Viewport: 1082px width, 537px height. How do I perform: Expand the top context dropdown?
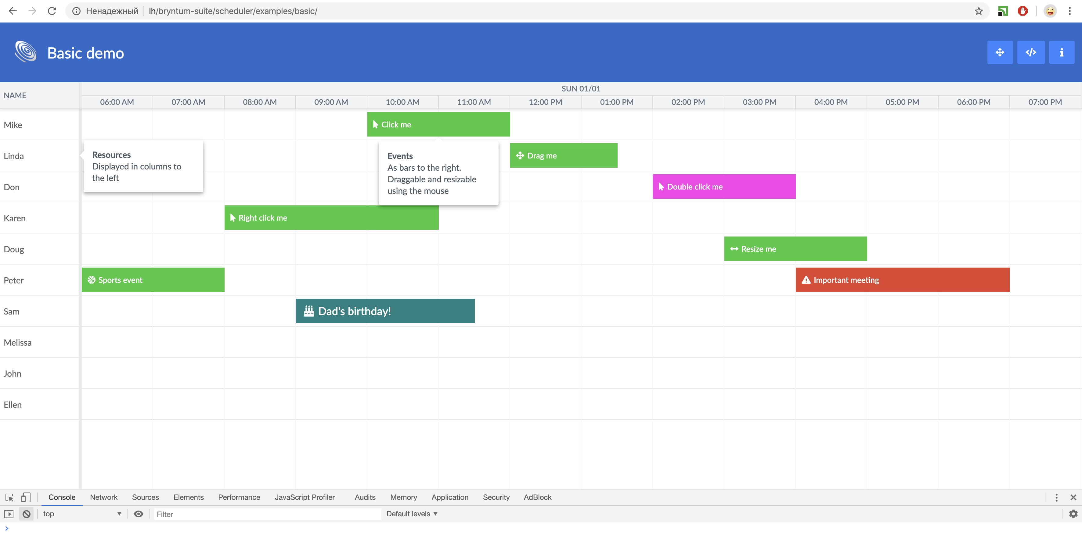coord(82,514)
